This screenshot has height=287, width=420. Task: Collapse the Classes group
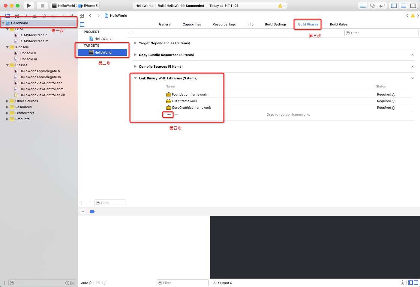click(x=7, y=65)
